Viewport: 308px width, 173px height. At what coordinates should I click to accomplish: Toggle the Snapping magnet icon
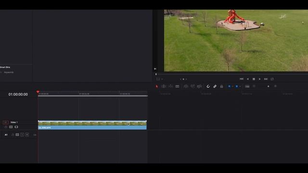pos(208,86)
